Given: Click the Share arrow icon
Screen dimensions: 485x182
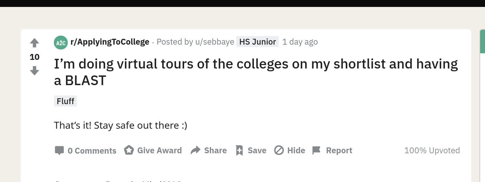Looking at the screenshot, I should coord(196,150).
